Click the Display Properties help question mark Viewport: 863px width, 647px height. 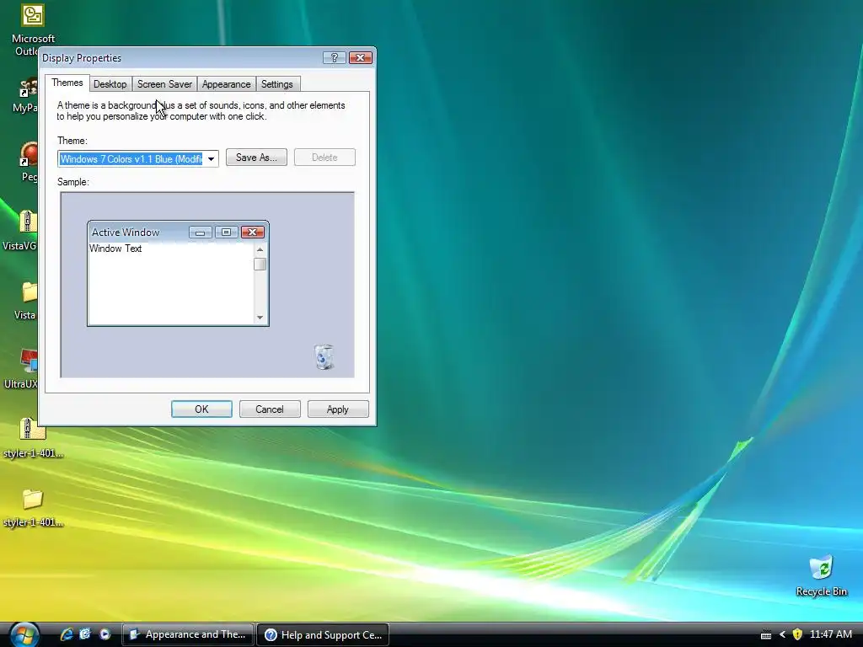[334, 58]
